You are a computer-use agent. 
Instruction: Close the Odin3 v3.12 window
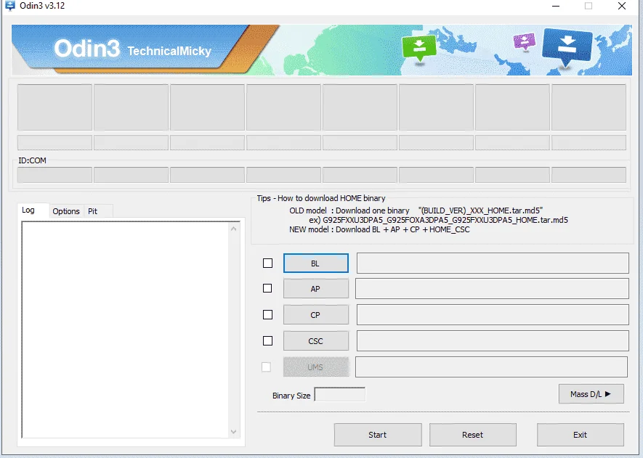[622, 6]
